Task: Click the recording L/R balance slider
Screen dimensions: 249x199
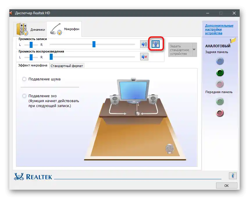Action: 31,45
